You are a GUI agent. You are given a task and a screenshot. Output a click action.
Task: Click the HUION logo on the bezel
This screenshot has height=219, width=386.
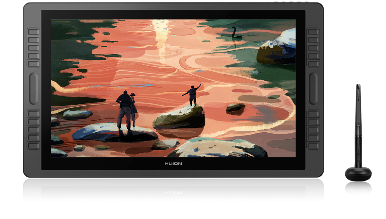click(173, 163)
